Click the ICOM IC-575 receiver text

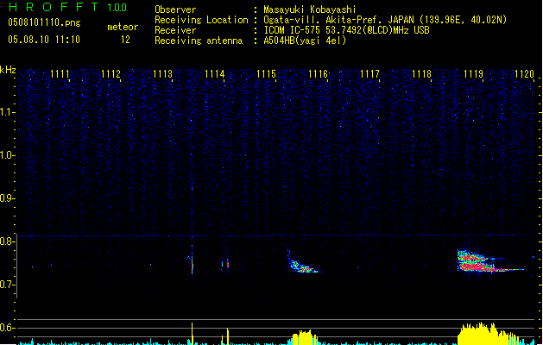point(347,30)
